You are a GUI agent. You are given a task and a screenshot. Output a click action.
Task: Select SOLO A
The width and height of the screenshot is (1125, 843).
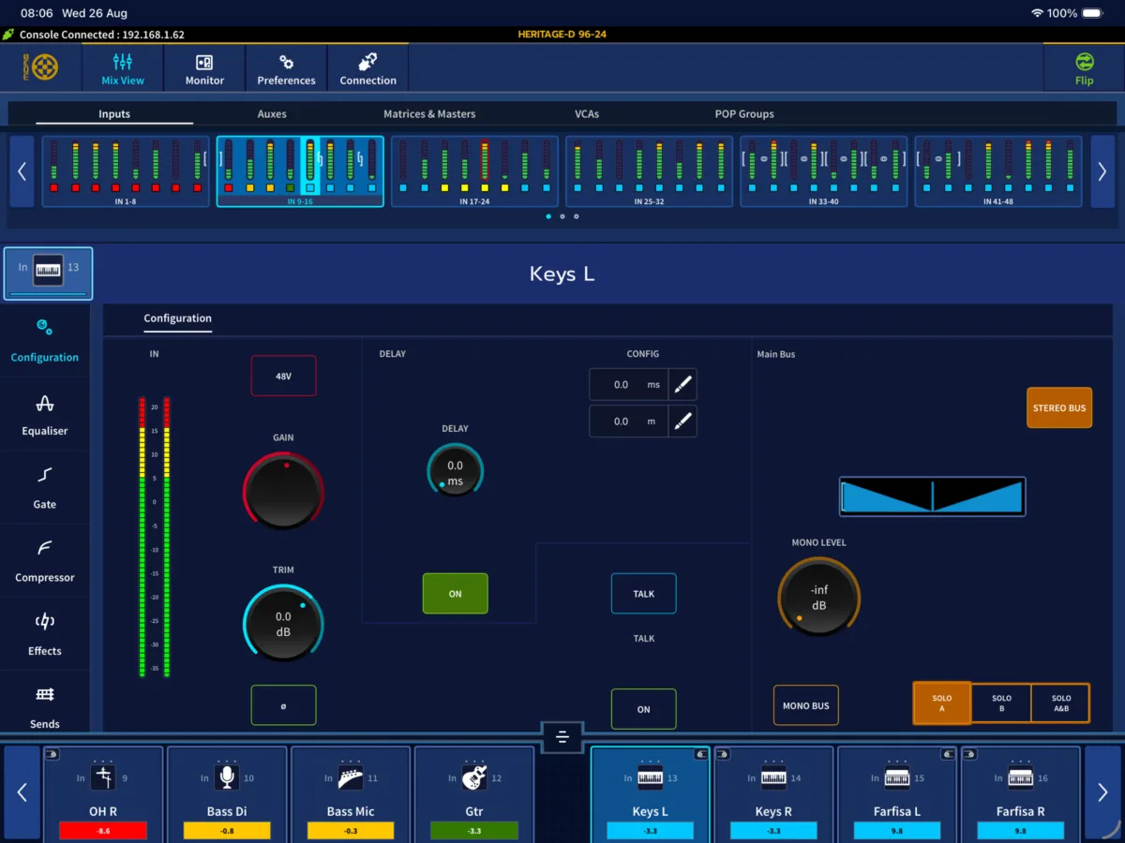click(x=941, y=703)
